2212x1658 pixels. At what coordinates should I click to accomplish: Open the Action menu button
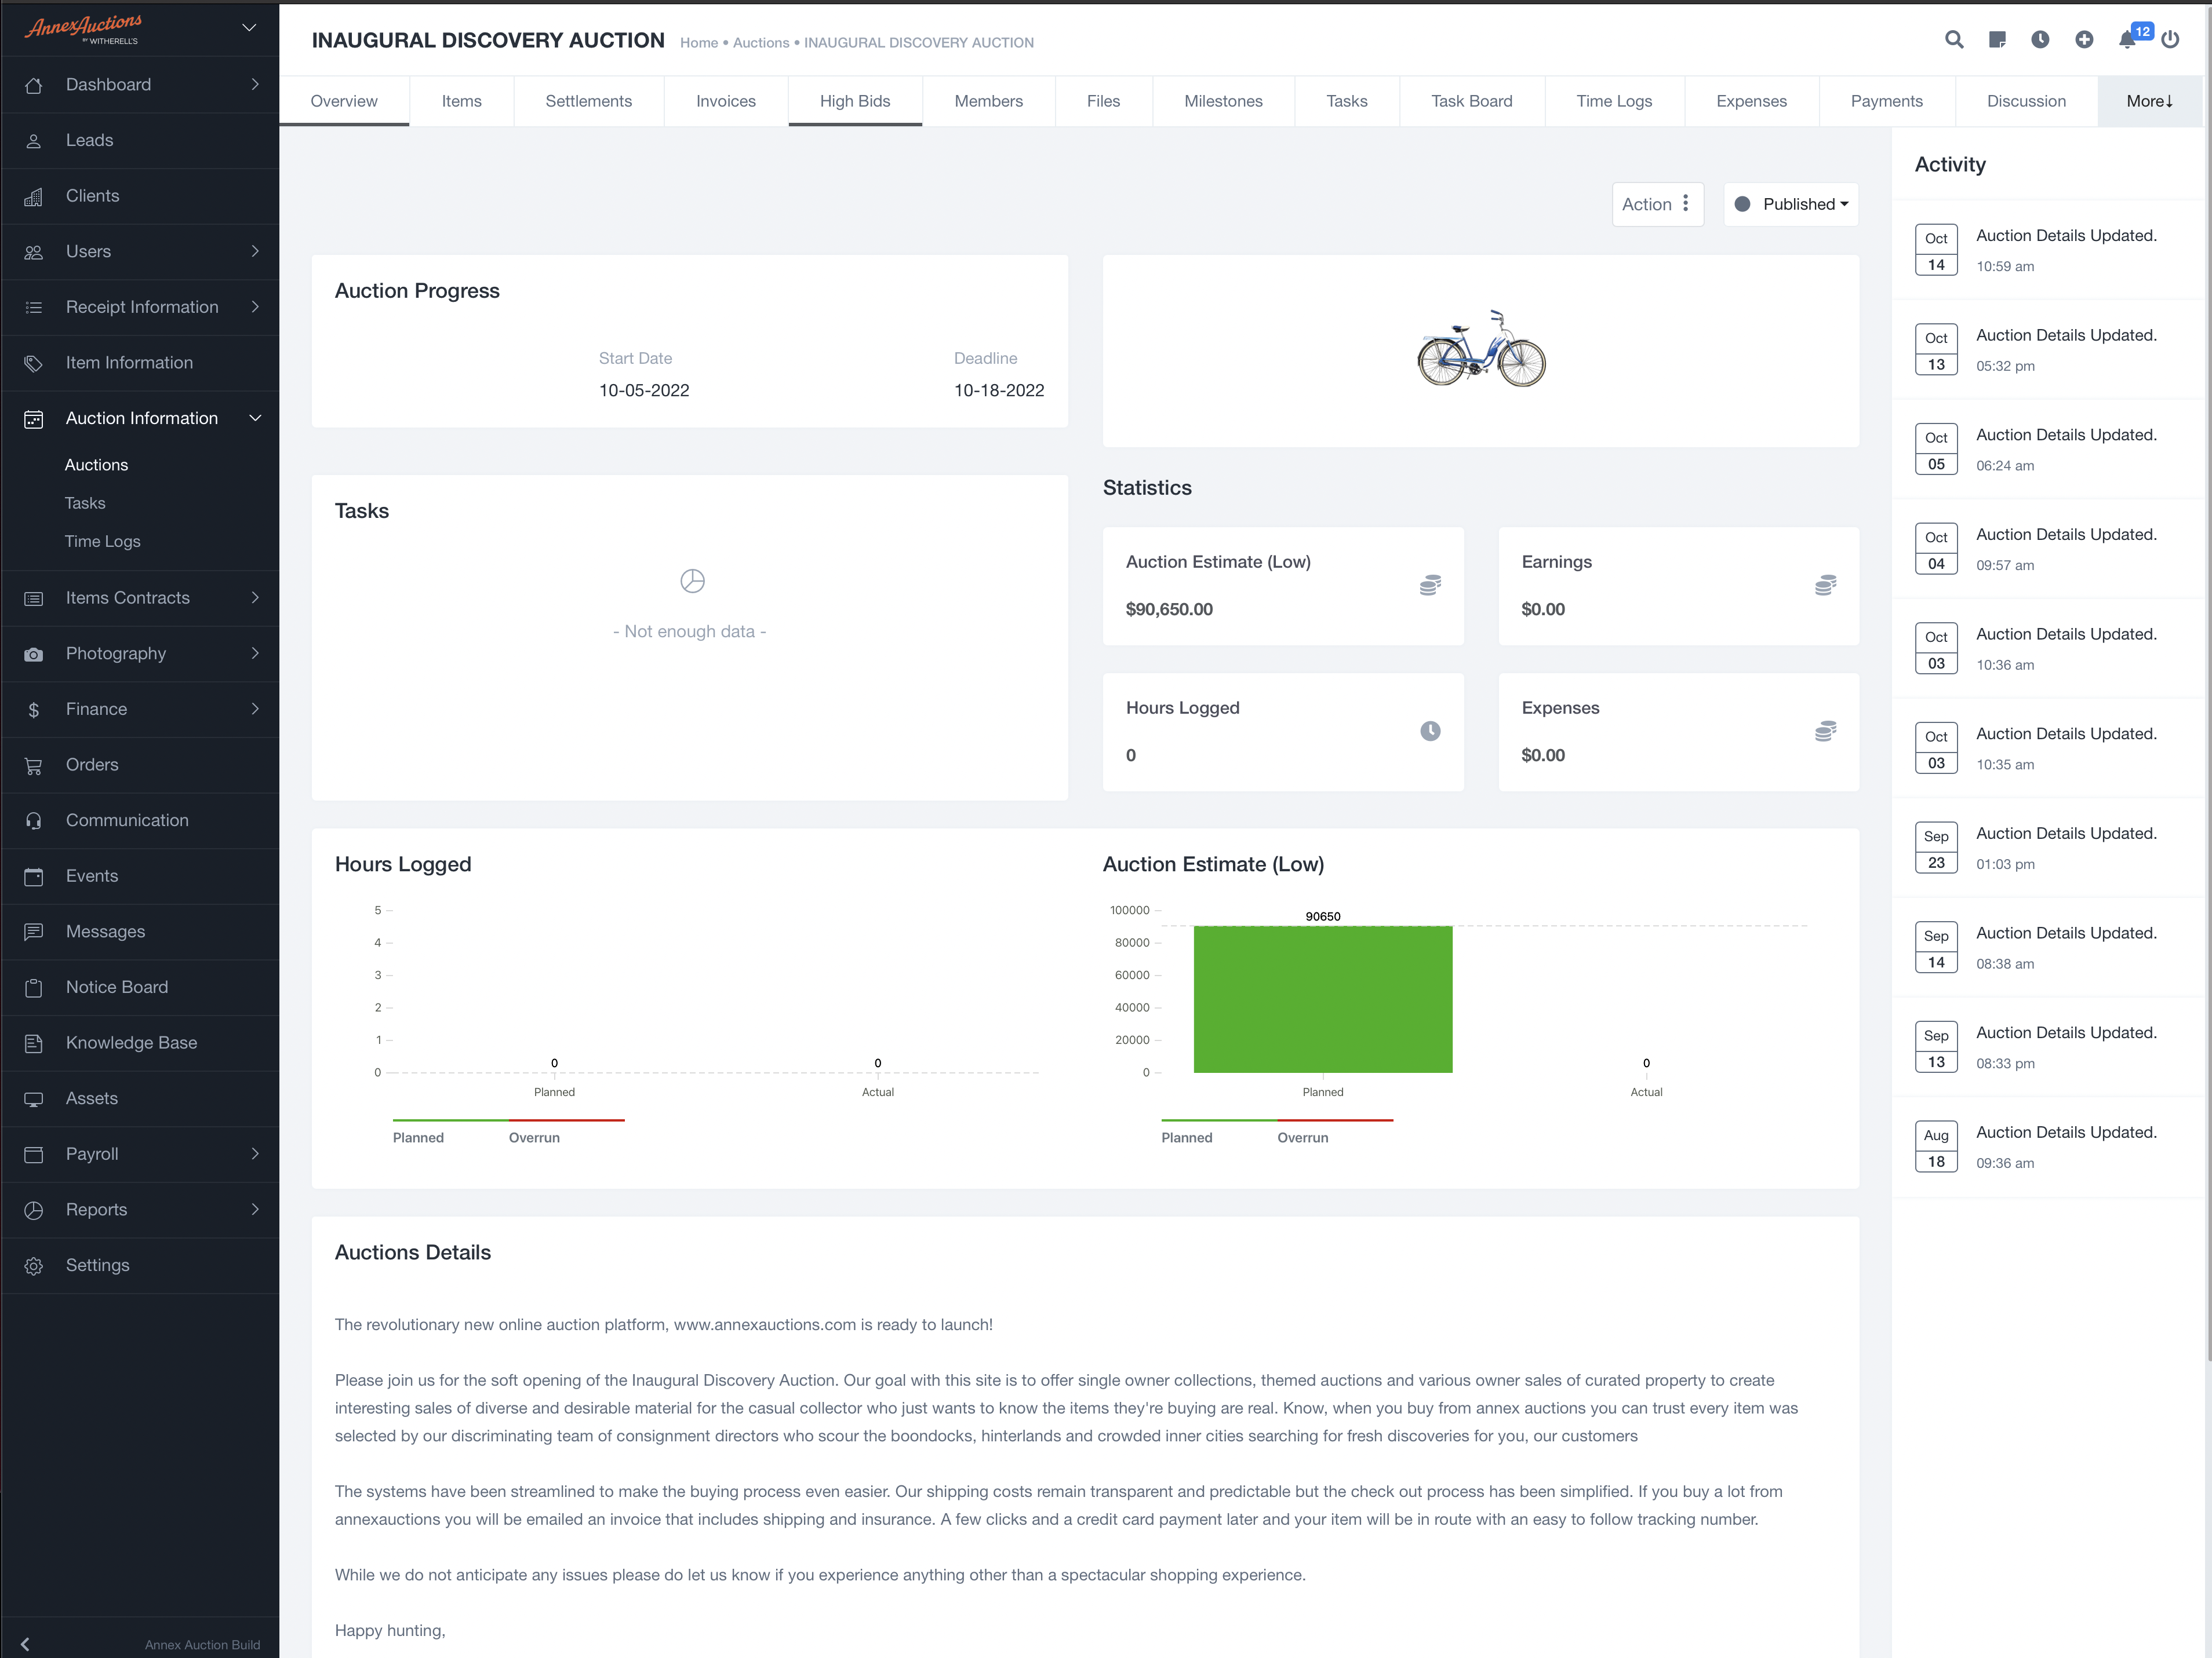1657,204
